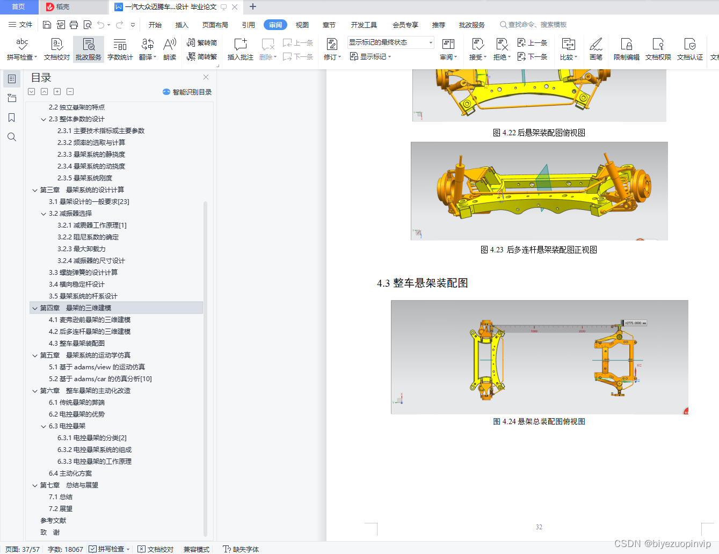The image size is (719, 554).
Task: Click the Redo arrow icon
Action: click(119, 25)
